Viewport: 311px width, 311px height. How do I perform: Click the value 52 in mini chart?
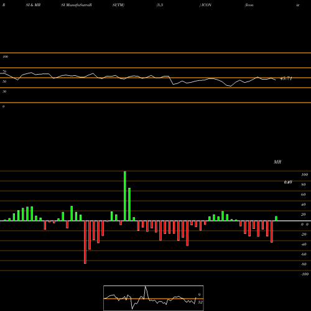(200, 302)
